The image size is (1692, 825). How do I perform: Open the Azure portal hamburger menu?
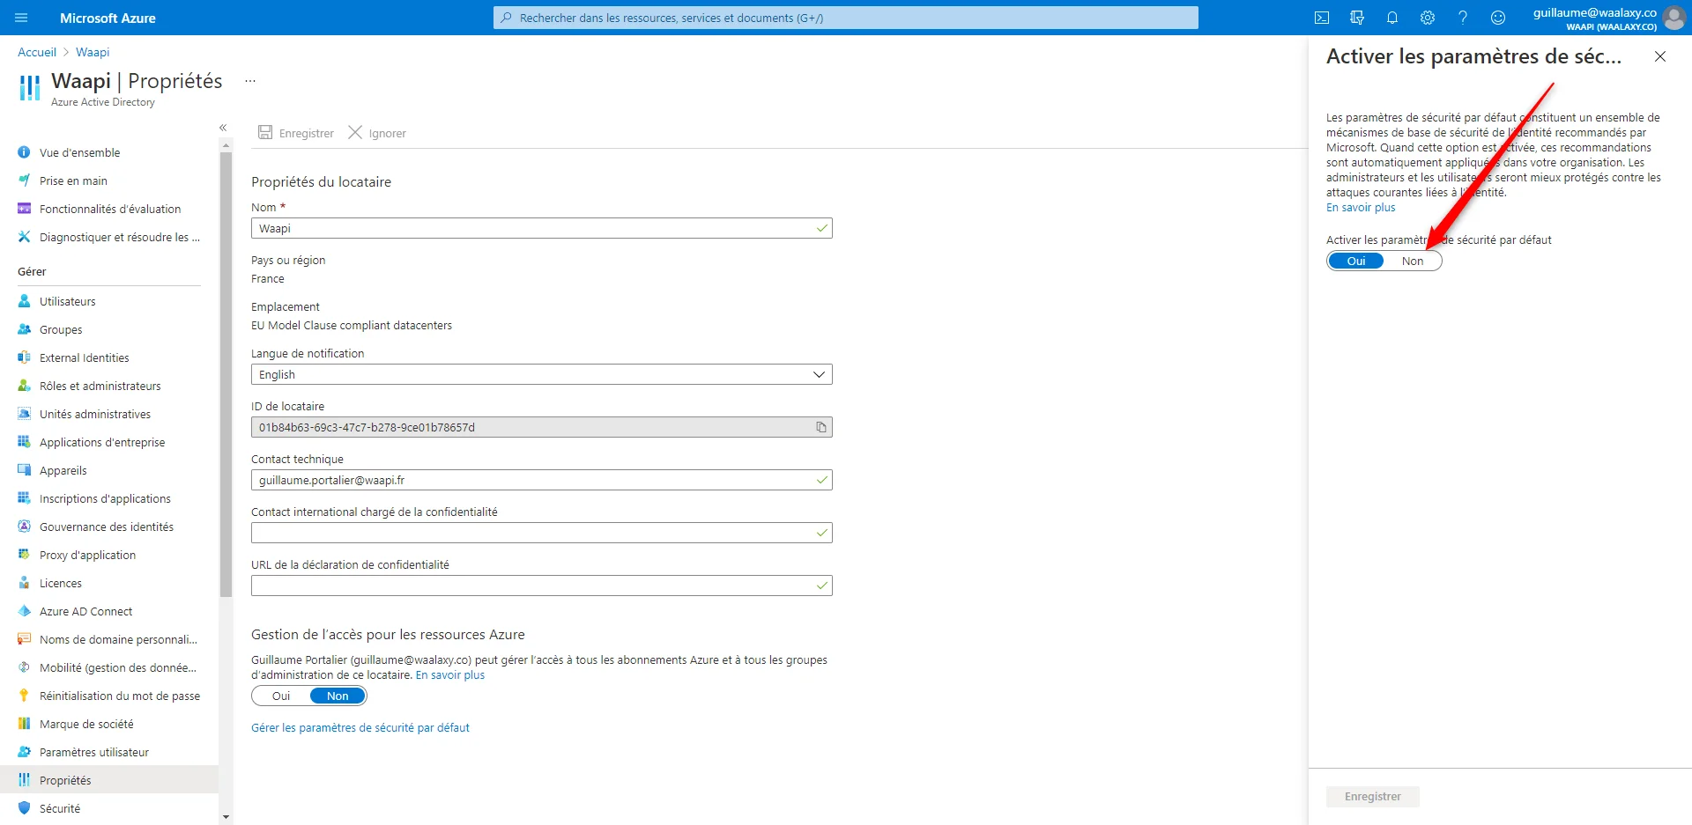tap(22, 18)
